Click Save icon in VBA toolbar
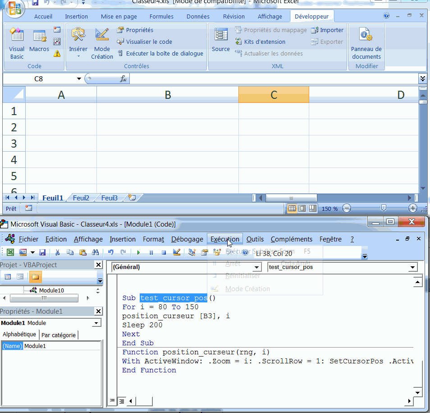Image resolution: width=430 pixels, height=413 pixels. coord(42,252)
